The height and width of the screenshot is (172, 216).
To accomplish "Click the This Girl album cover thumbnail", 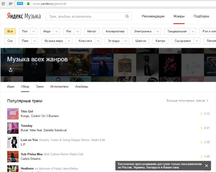I will 13,114.
